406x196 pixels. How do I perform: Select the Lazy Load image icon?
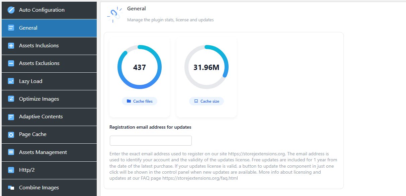[10, 81]
